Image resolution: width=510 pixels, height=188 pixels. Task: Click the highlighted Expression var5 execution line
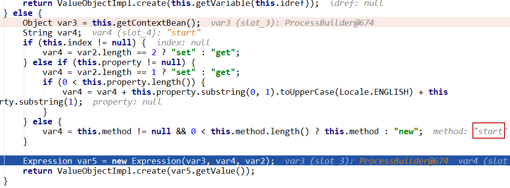(255, 161)
